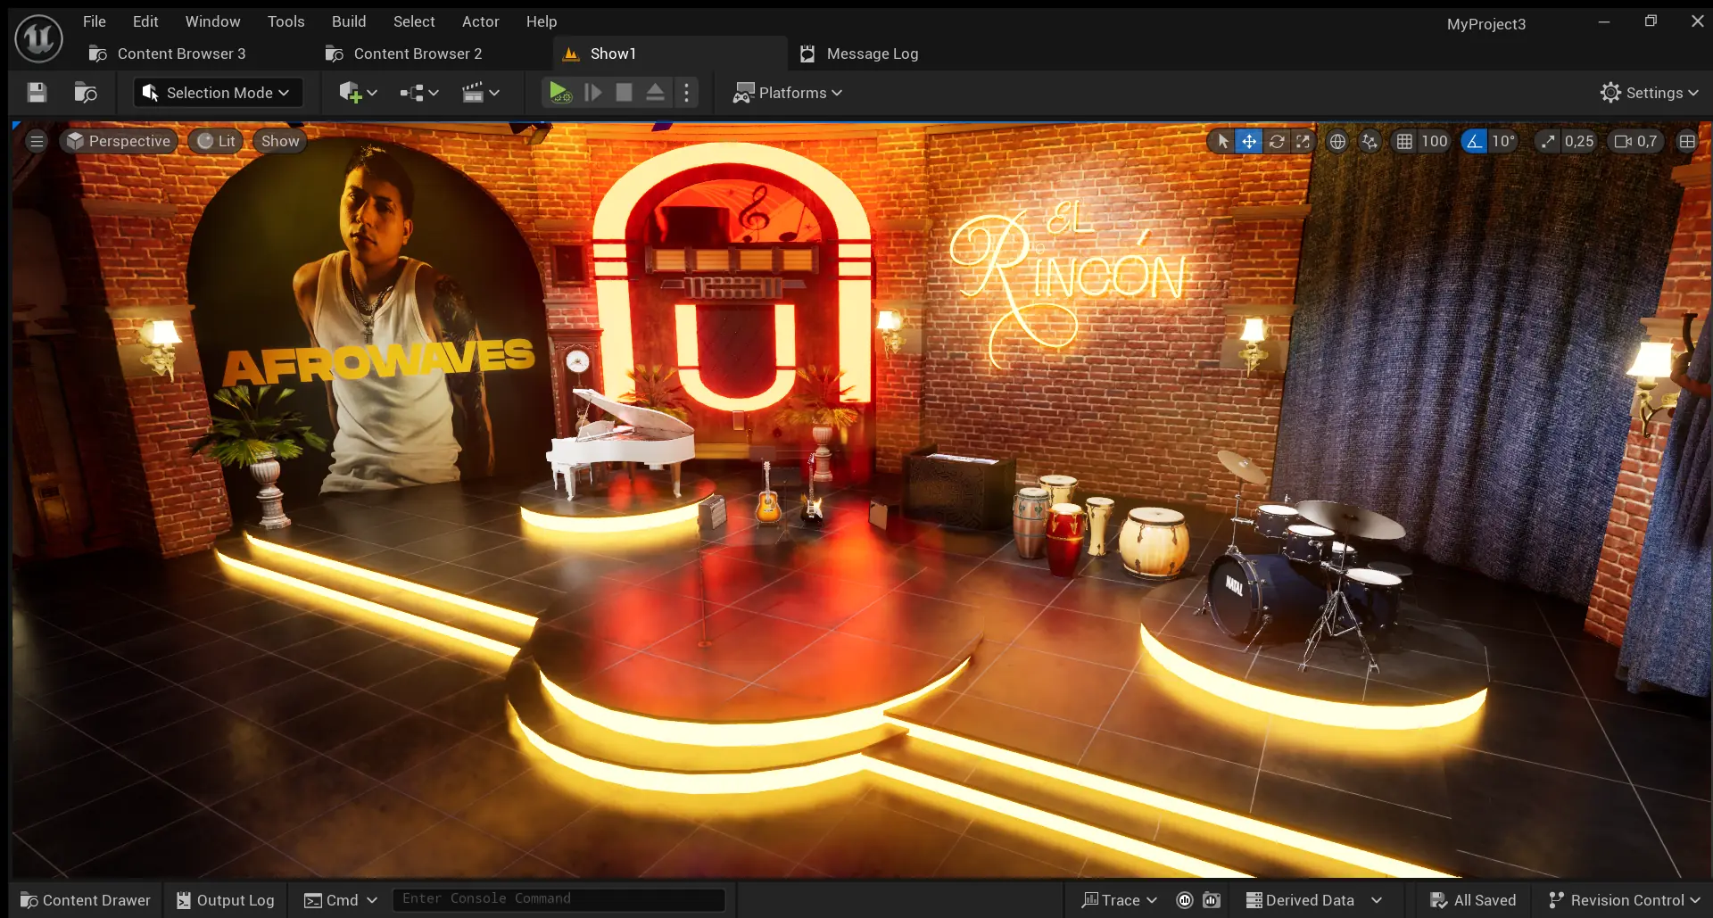Viewport: 1713px width, 918px height.
Task: Open the Output Log
Action: click(226, 900)
